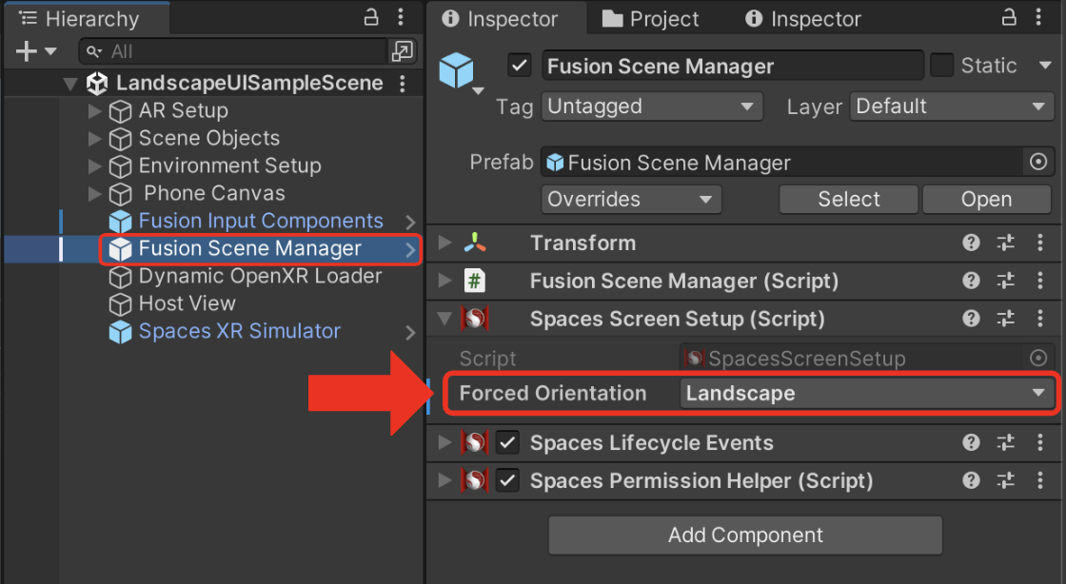Open Spaces Screen Setup (Script) help
The height and width of the screenshot is (584, 1066).
pos(971,319)
